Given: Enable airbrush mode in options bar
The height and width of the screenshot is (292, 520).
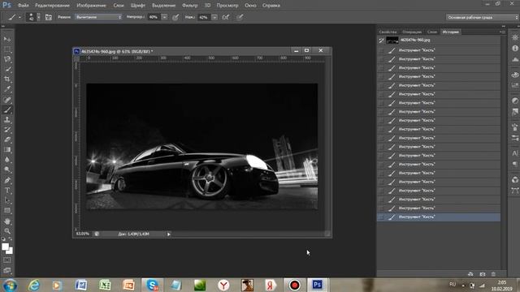Looking at the screenshot, I should (x=226, y=17).
